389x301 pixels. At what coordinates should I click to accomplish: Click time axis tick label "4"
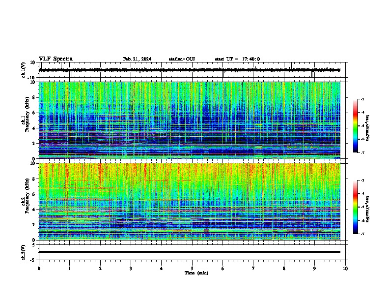[x=162, y=269]
